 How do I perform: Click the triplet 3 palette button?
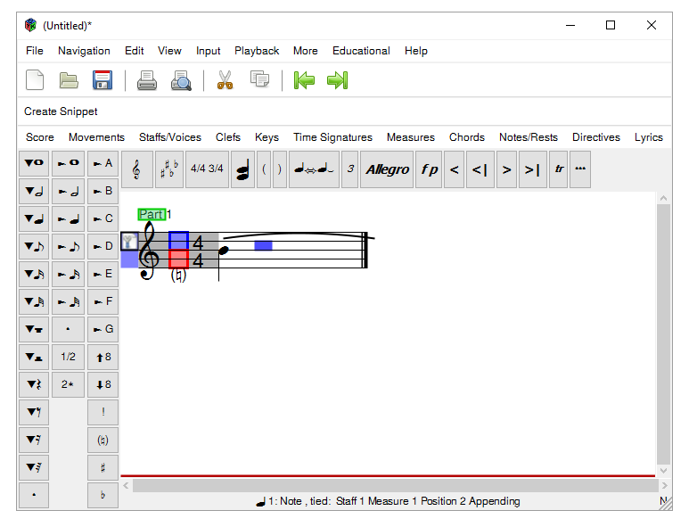(350, 169)
